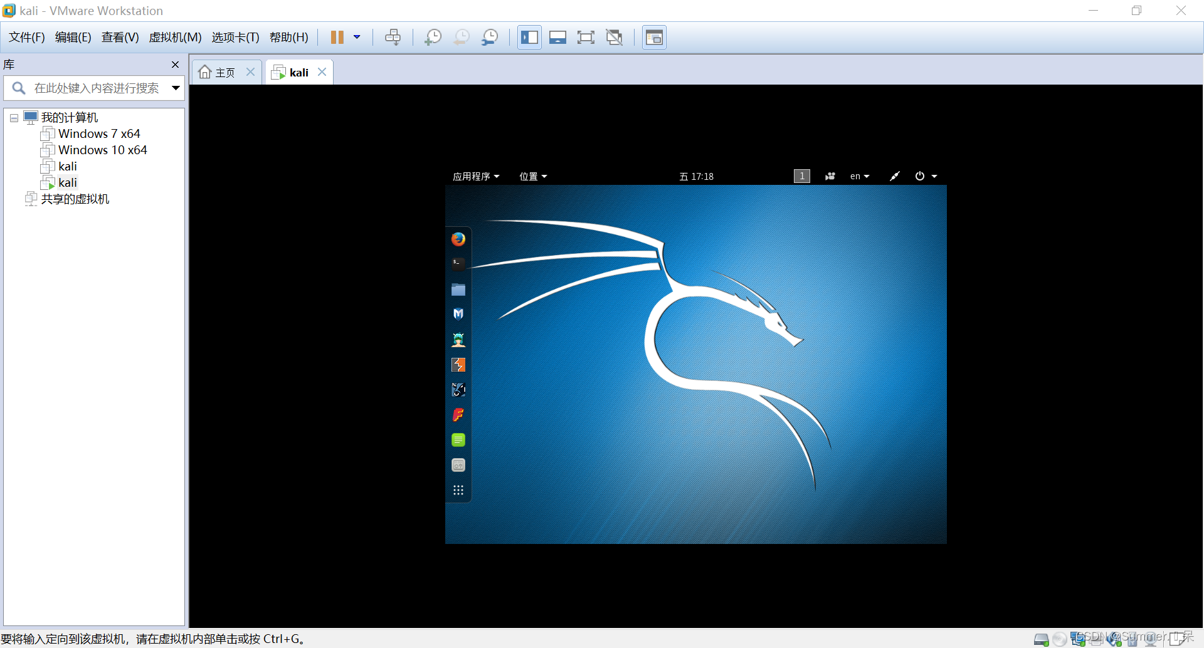Launch Firefox from the Kali dock

click(458, 239)
